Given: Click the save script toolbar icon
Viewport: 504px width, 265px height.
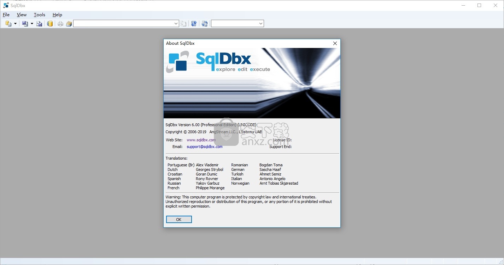Looking at the screenshot, I should 25,24.
